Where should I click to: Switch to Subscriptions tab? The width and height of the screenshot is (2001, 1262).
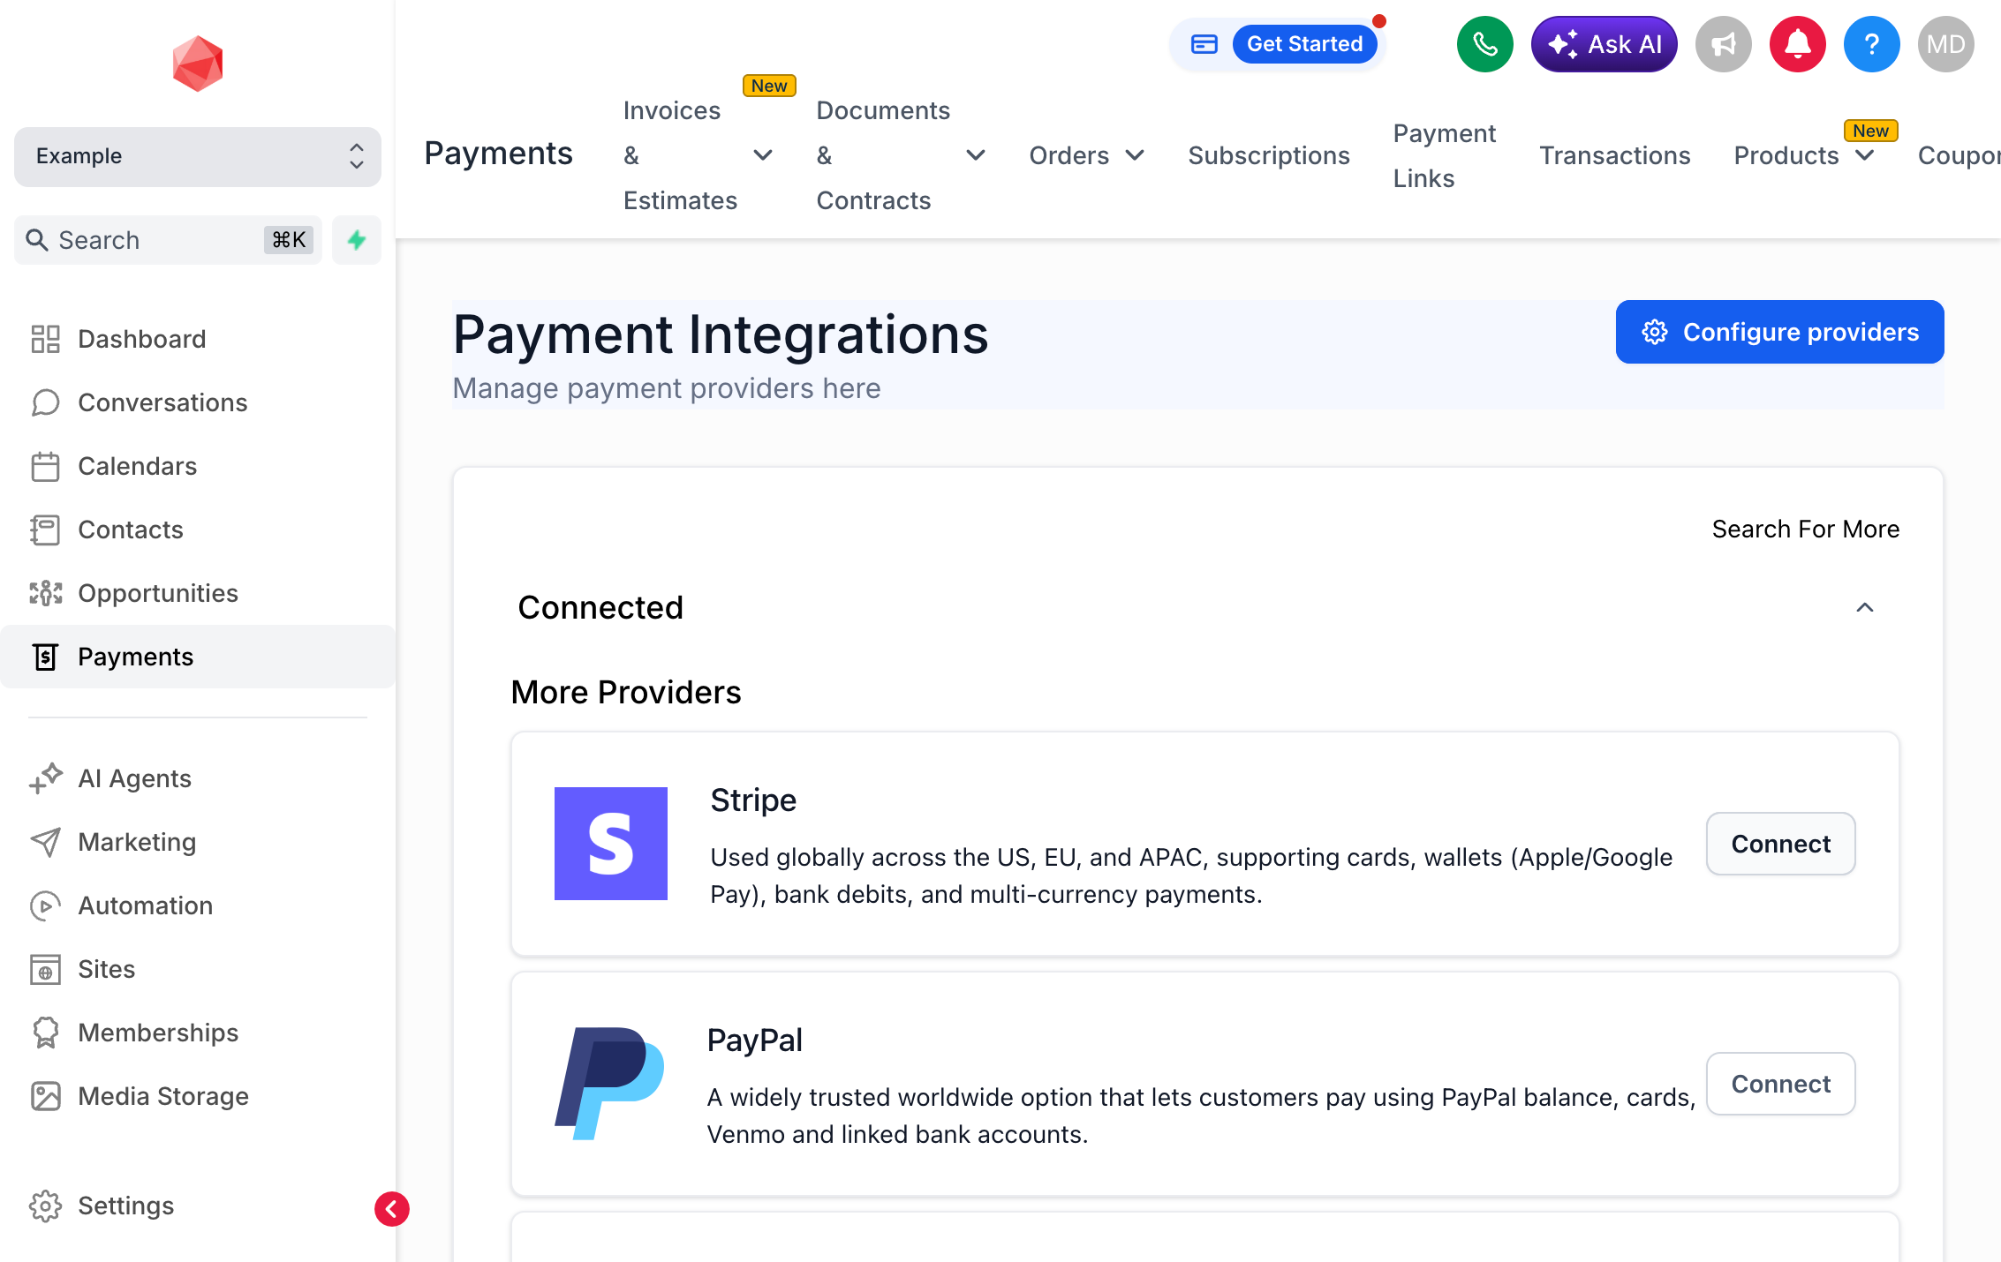point(1269,155)
